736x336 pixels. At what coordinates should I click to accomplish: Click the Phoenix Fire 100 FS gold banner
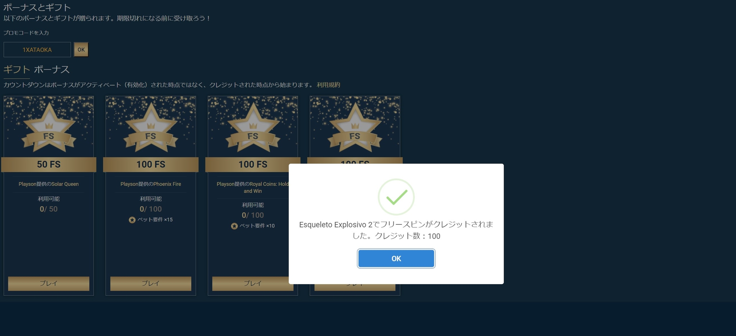point(151,165)
